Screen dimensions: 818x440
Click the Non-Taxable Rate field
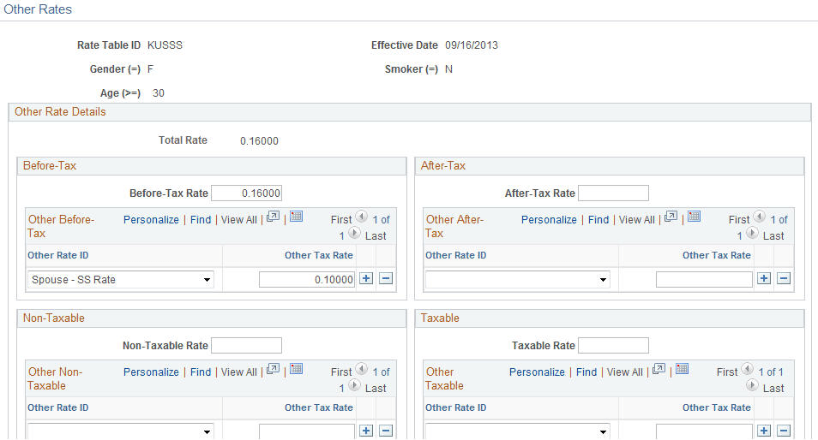click(246, 345)
